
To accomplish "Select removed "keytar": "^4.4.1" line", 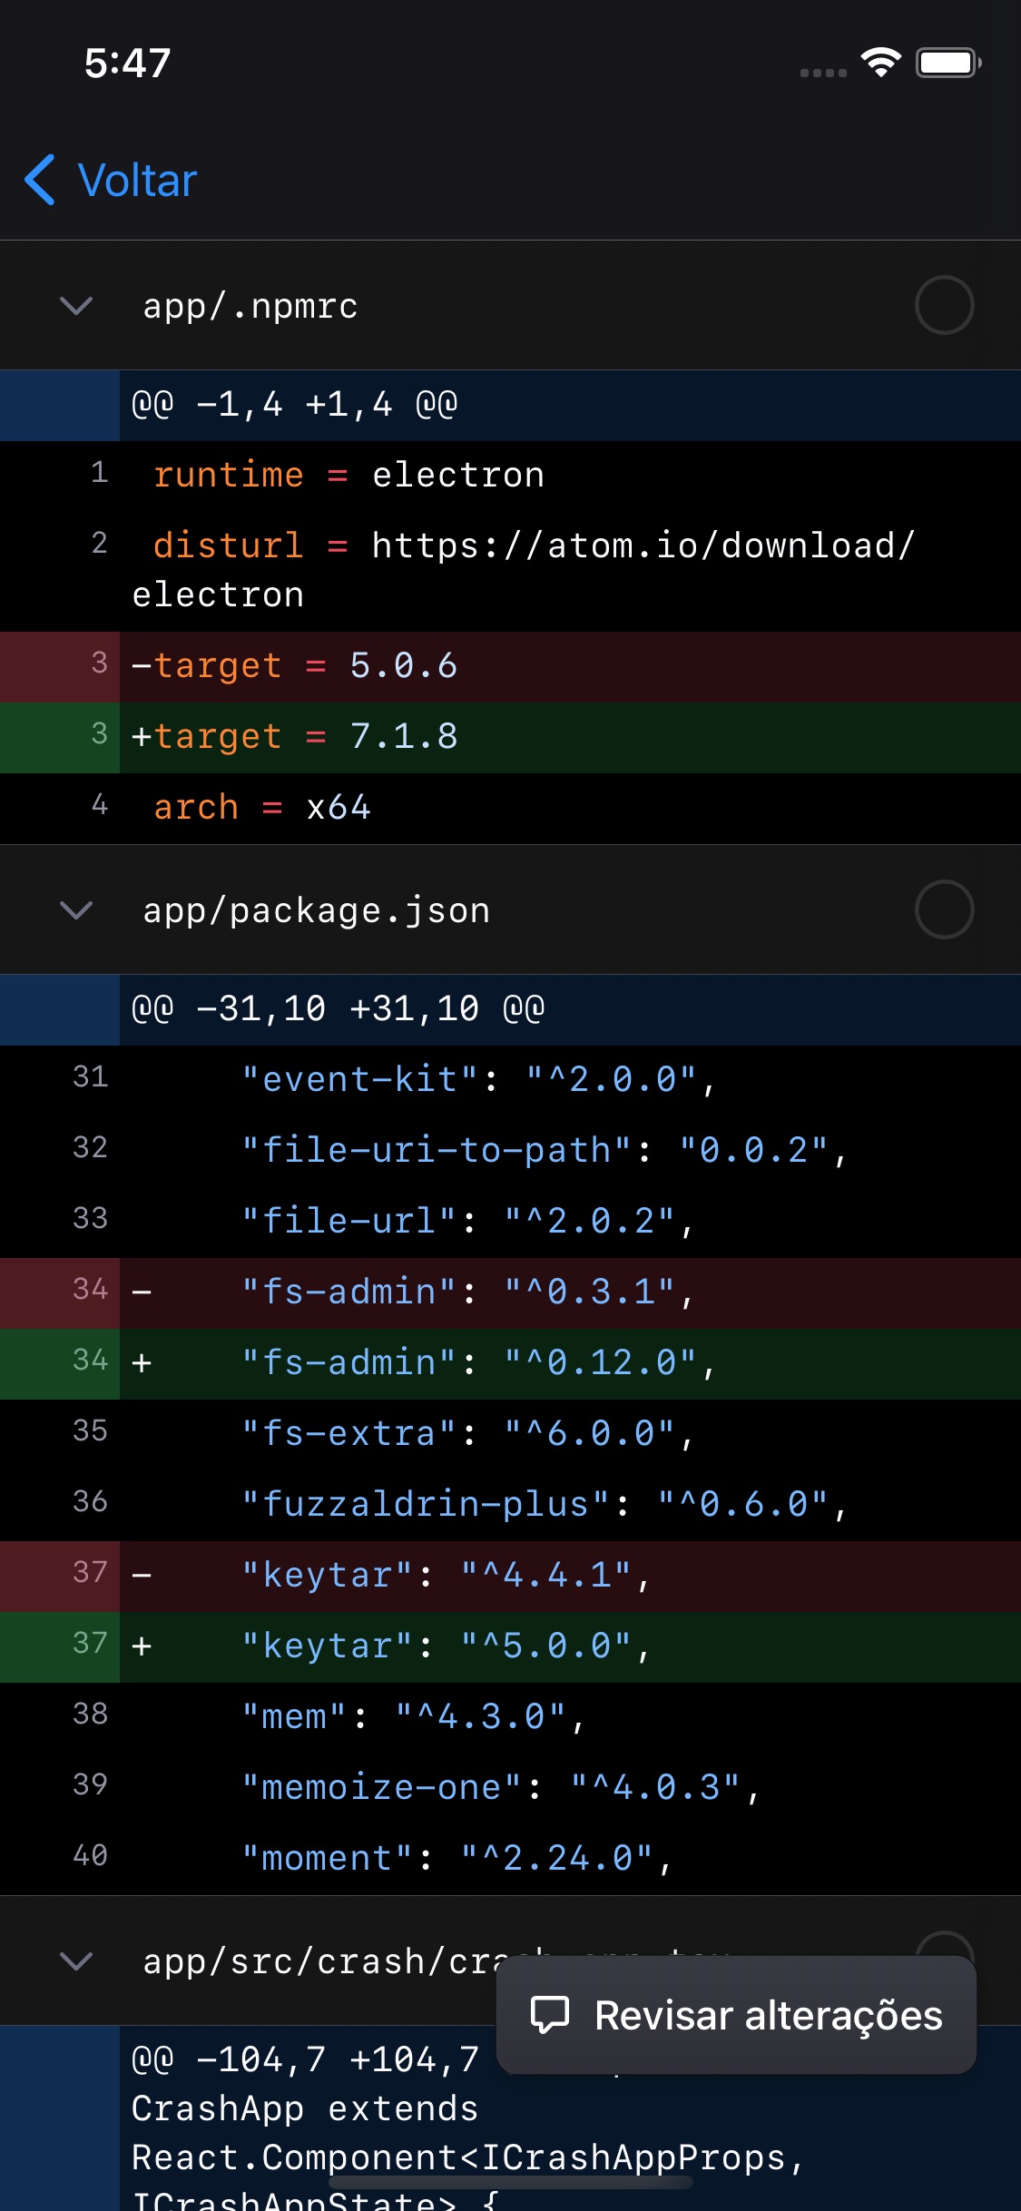I will click(x=510, y=1576).
